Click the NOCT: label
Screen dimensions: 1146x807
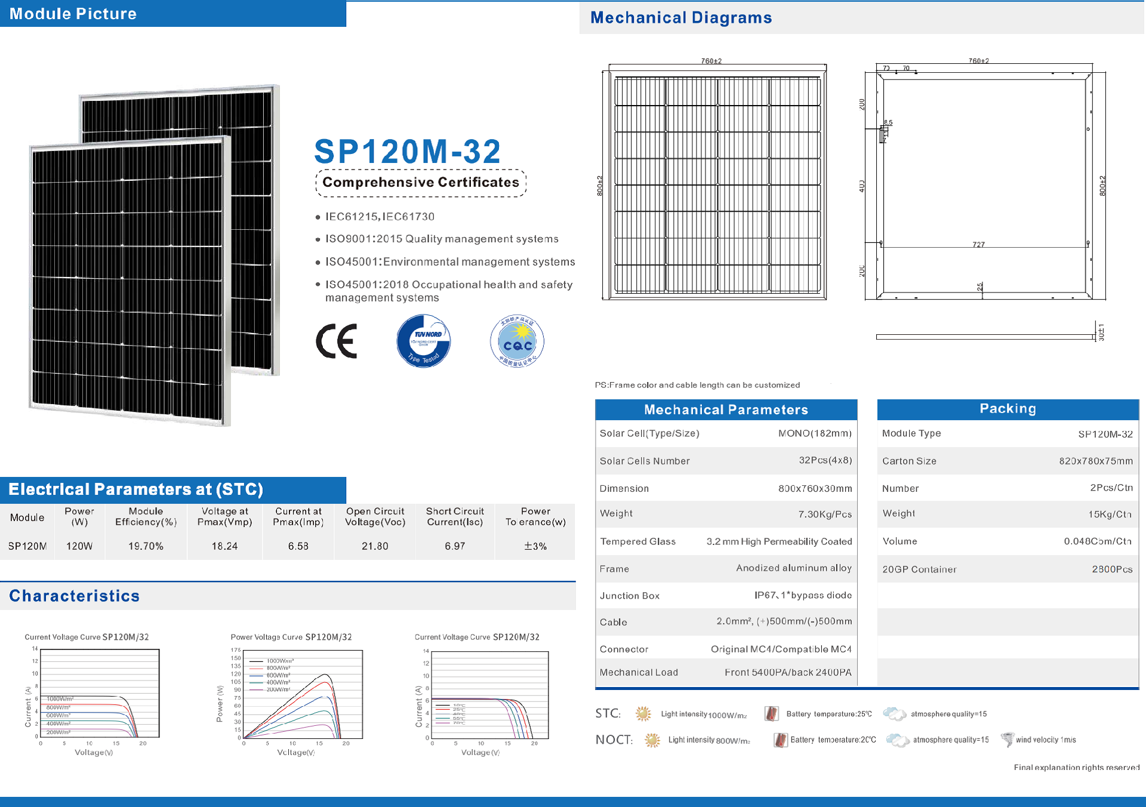coord(614,740)
